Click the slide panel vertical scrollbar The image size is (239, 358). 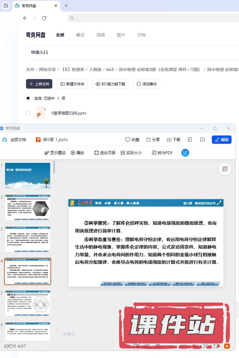(54, 167)
